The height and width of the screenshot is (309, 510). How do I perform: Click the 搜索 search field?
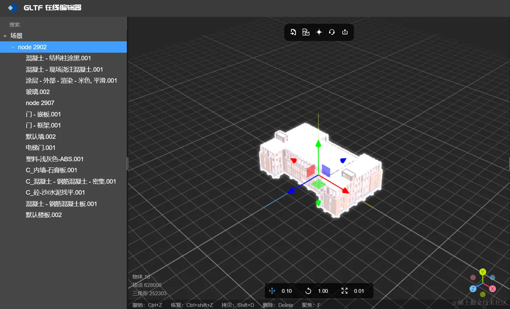[x=63, y=25]
